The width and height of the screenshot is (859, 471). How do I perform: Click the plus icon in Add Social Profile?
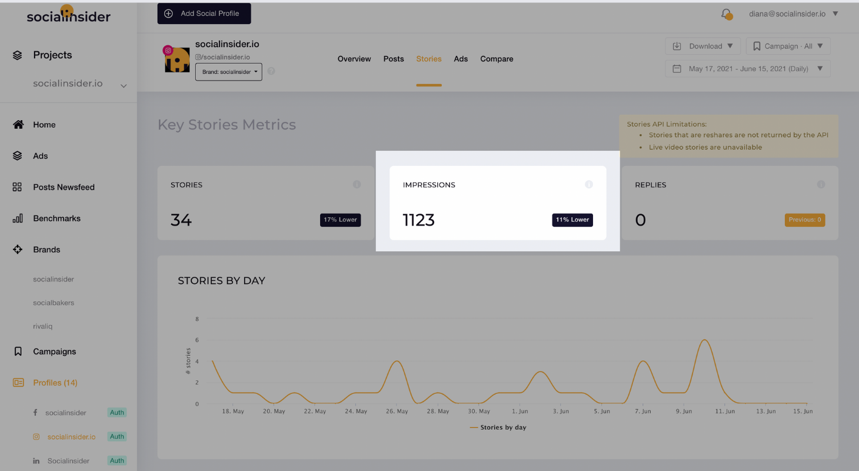[168, 14]
